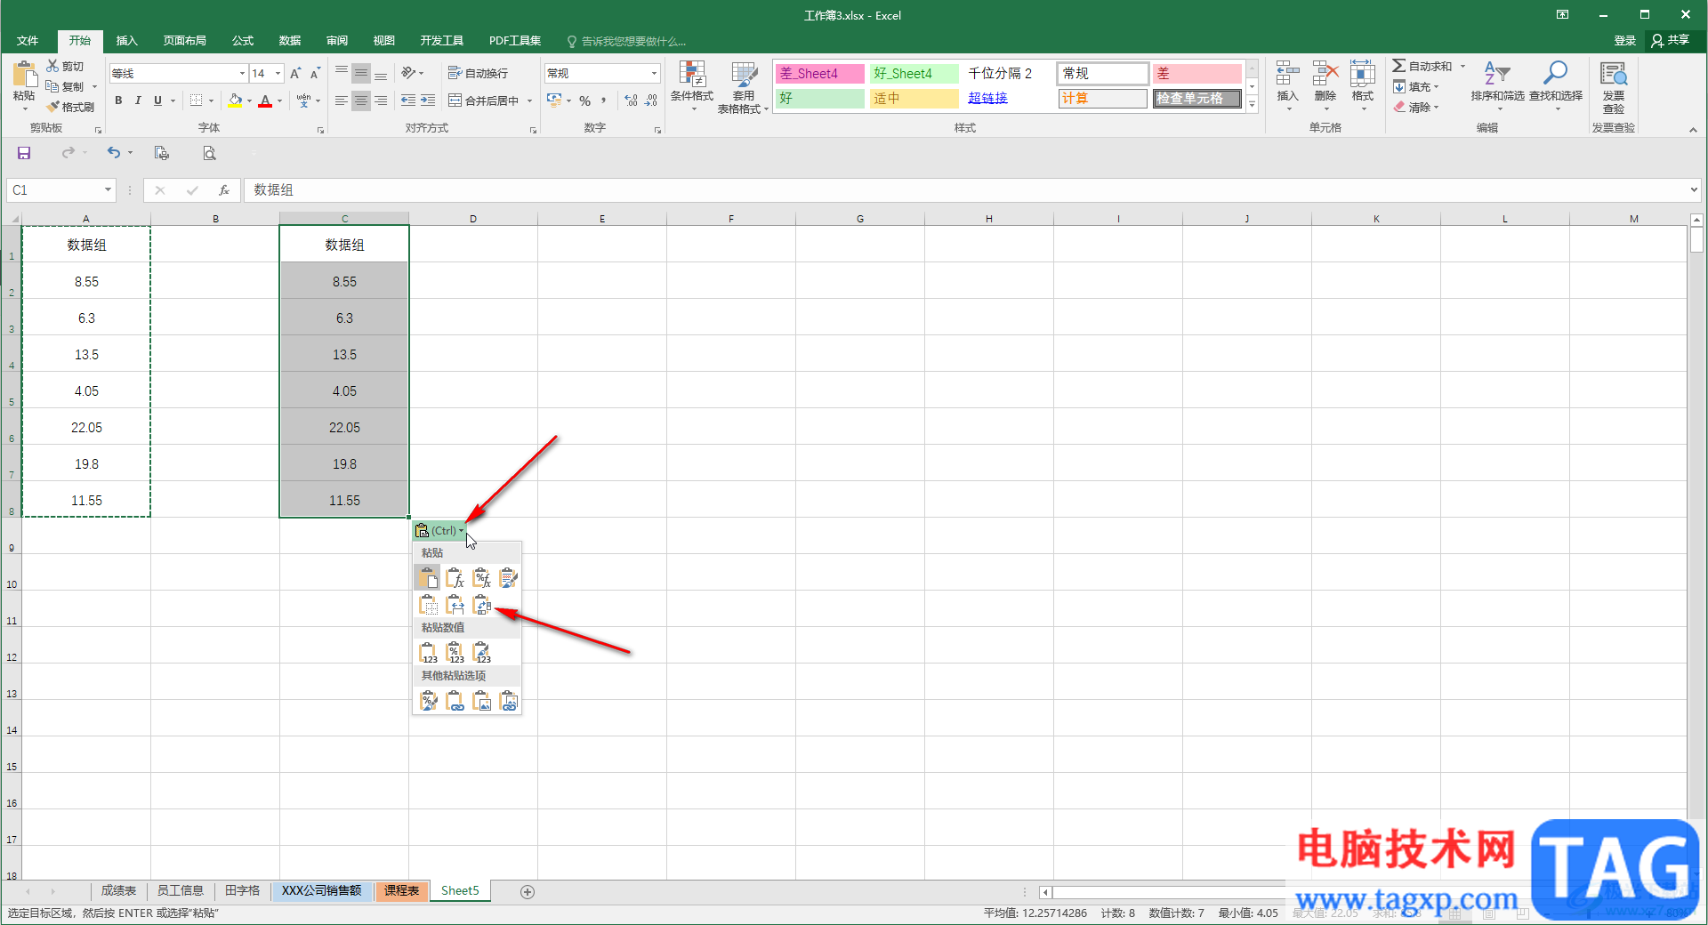Click the Cut (剪切) scissors button
The image size is (1708, 925).
pyautogui.click(x=66, y=66)
